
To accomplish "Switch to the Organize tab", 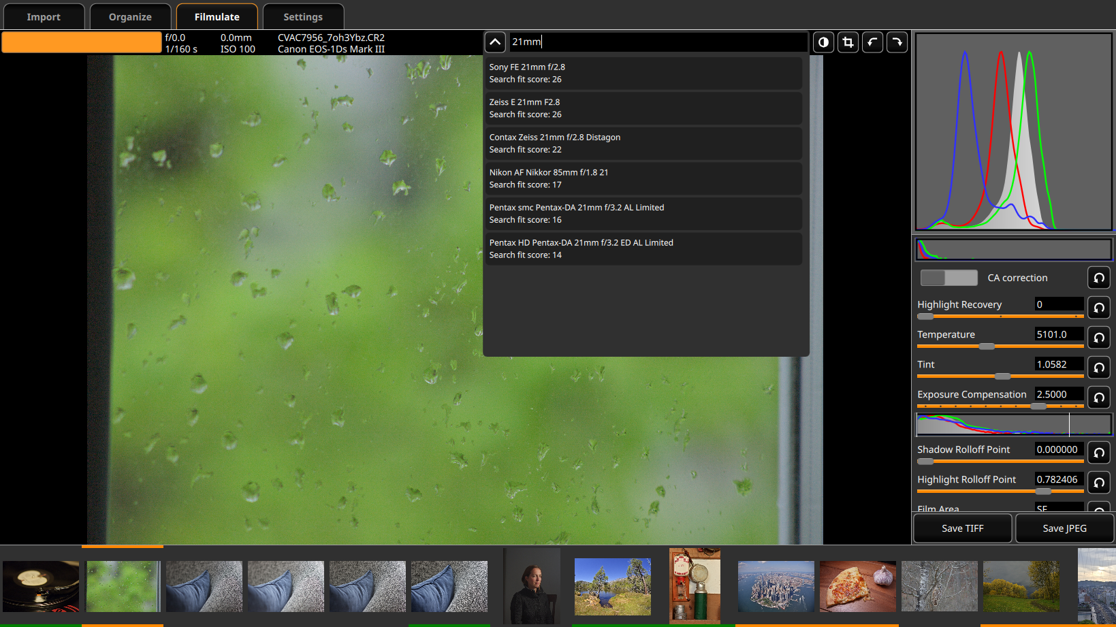I will point(130,16).
